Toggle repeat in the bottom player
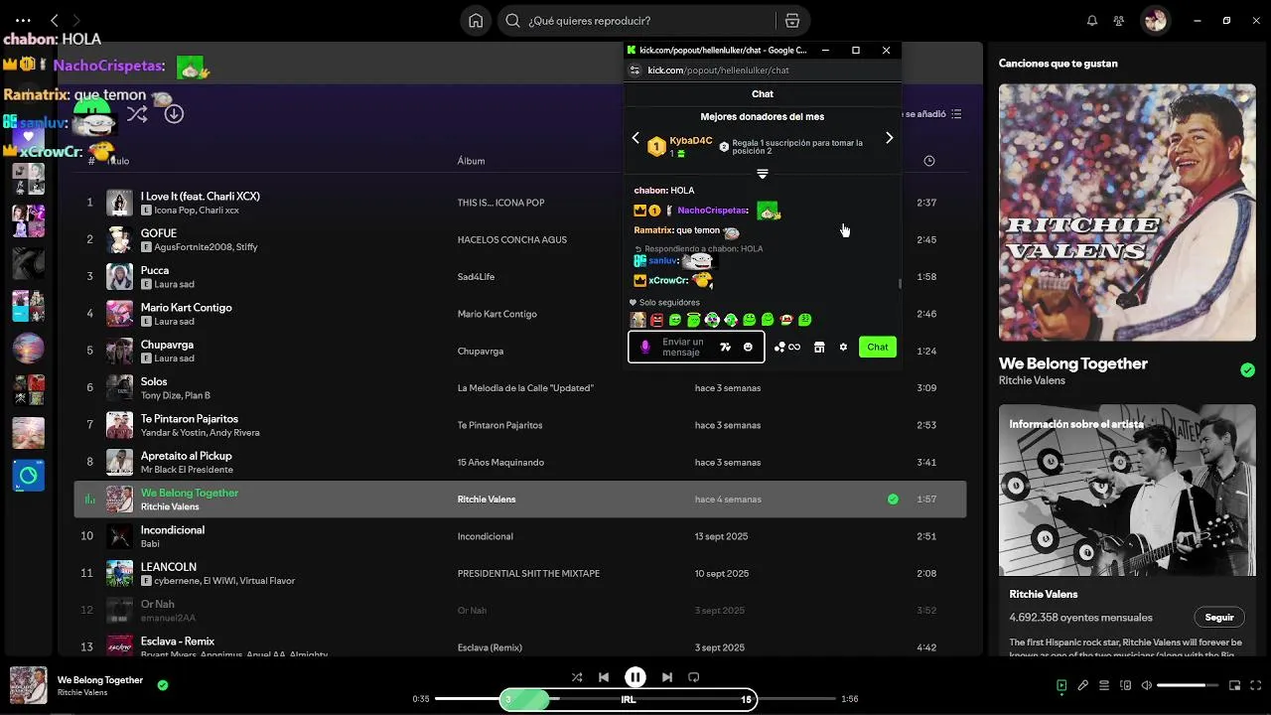Viewport: 1271px width, 715px height. coord(694,677)
